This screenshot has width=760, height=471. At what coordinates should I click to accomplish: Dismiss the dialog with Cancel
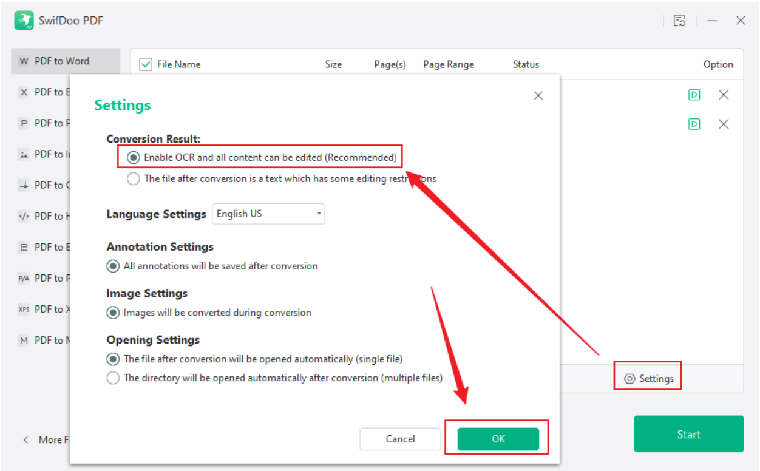400,439
